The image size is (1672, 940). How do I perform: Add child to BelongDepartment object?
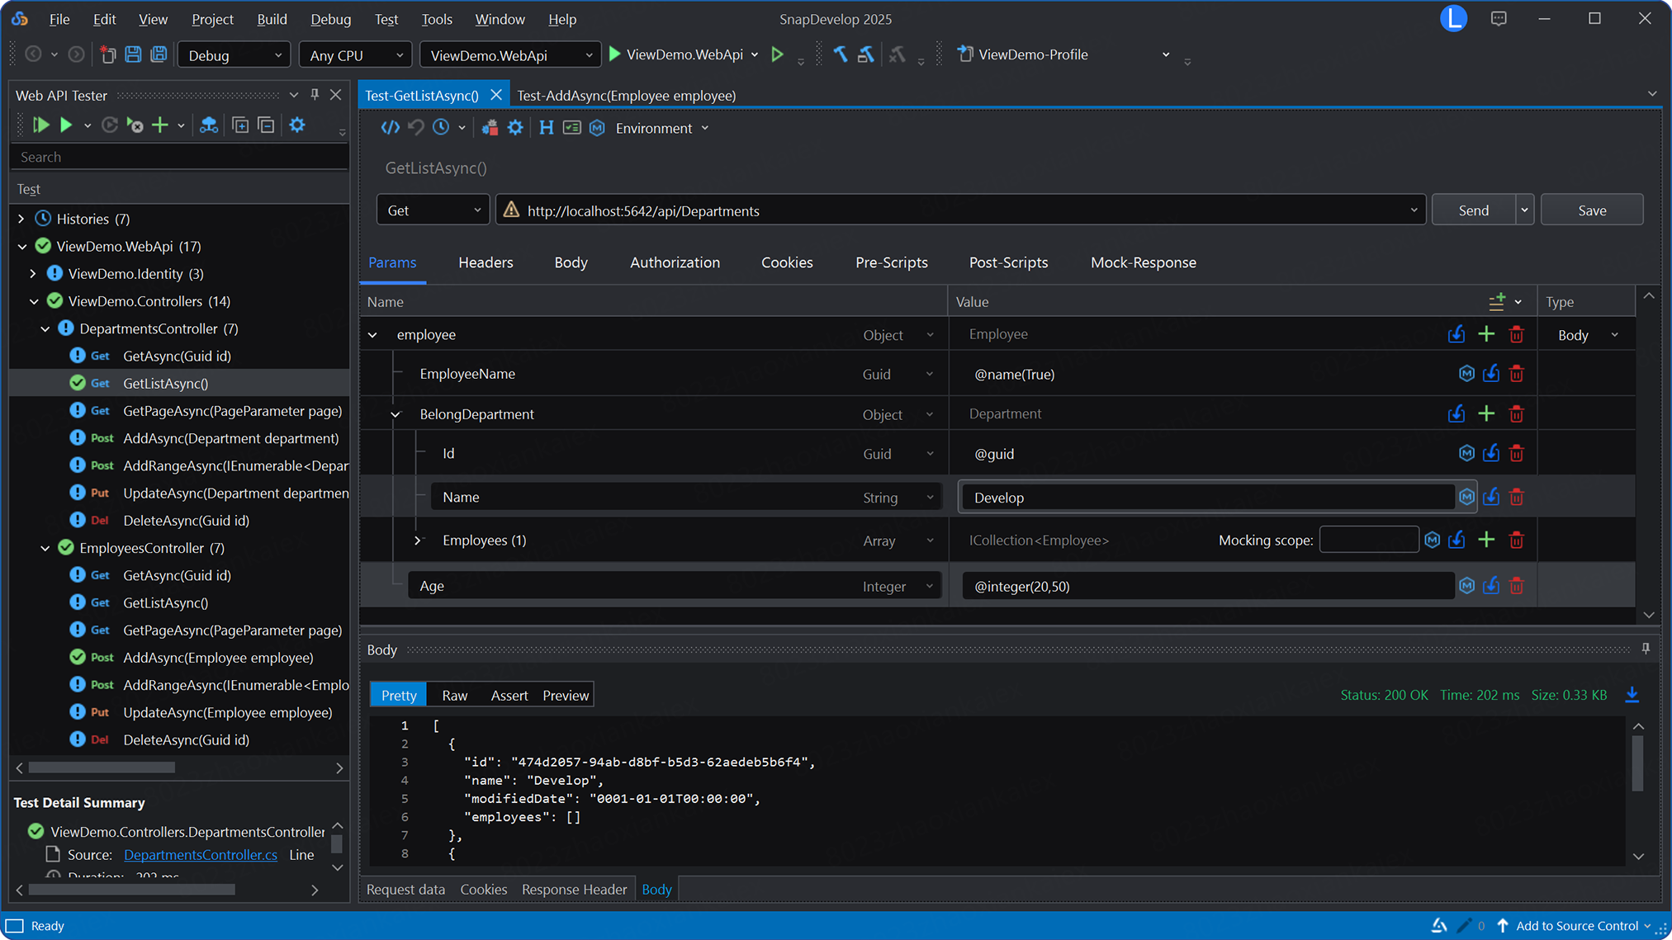tap(1486, 413)
